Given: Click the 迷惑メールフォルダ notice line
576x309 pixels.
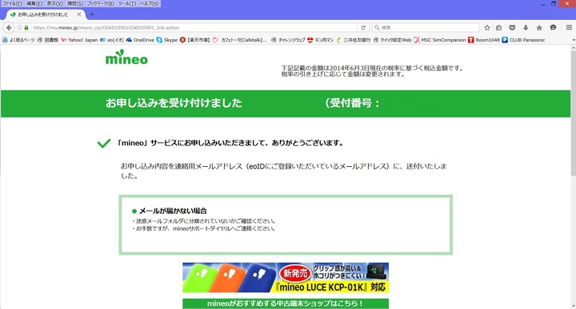Looking at the screenshot, I should [x=204, y=221].
